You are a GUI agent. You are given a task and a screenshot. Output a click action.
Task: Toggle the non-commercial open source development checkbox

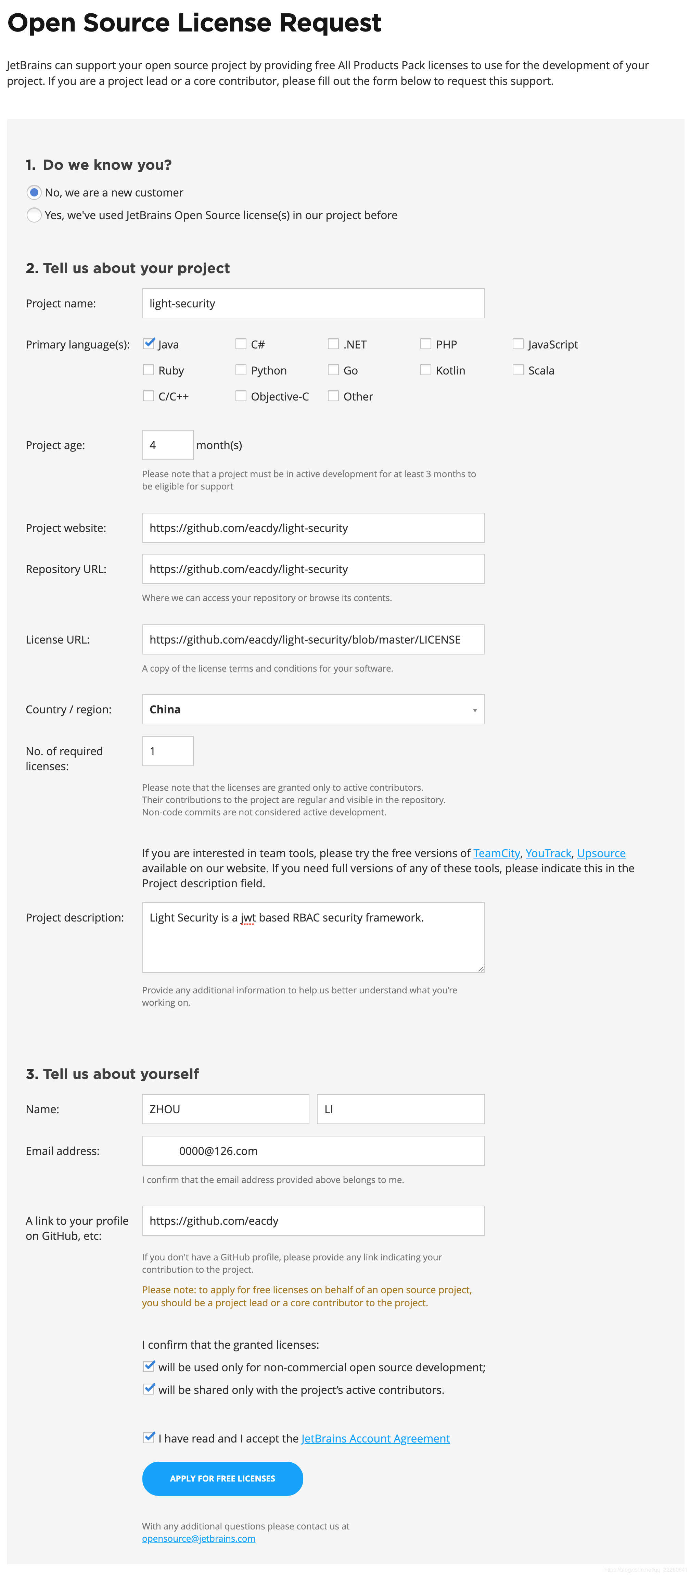149,1366
